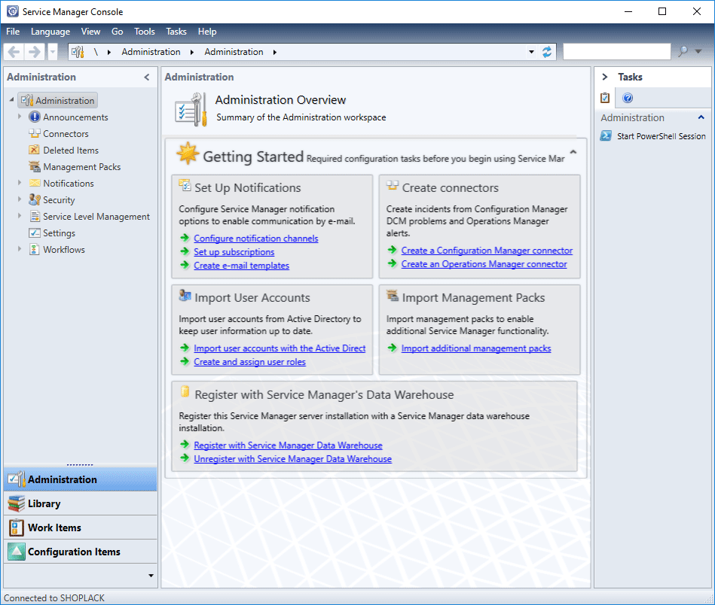Select the Deleted Items icon
The image size is (715, 605).
click(x=34, y=150)
